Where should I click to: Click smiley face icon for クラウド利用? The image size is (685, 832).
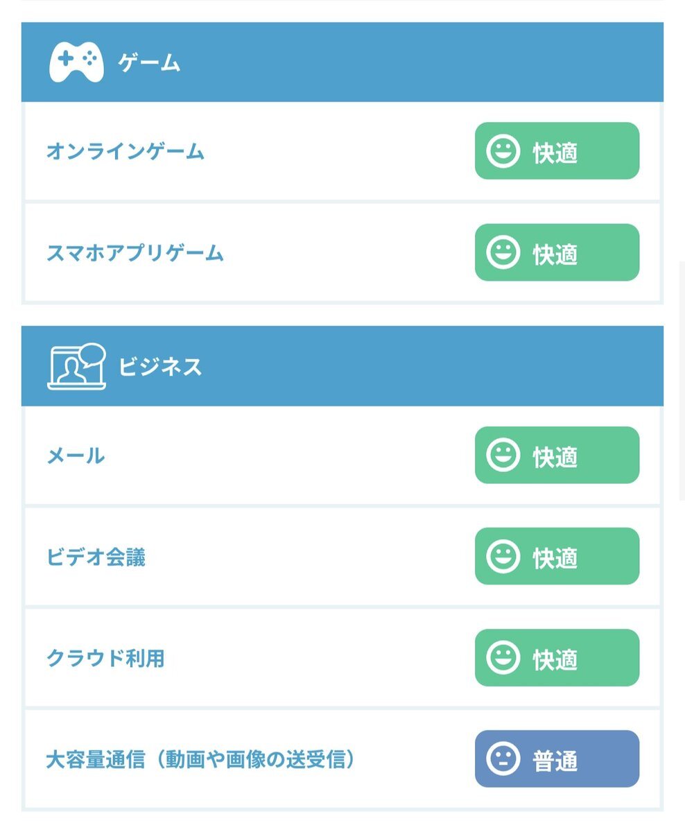click(503, 657)
